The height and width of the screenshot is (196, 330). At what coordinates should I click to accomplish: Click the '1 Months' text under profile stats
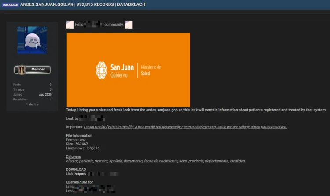(x=33, y=104)
